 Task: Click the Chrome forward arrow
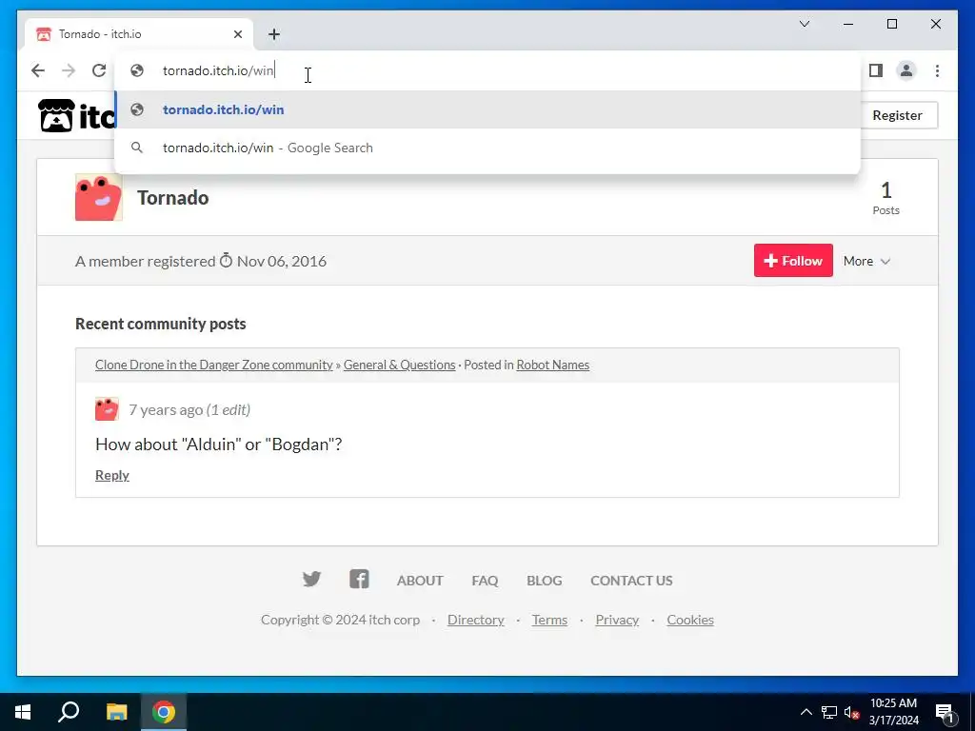[x=69, y=70]
